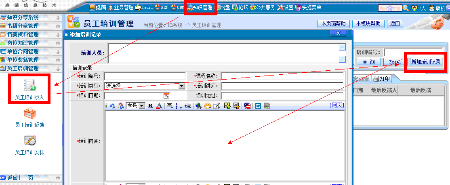Expand the 知识分享系统 sidebar section

pos(23,17)
